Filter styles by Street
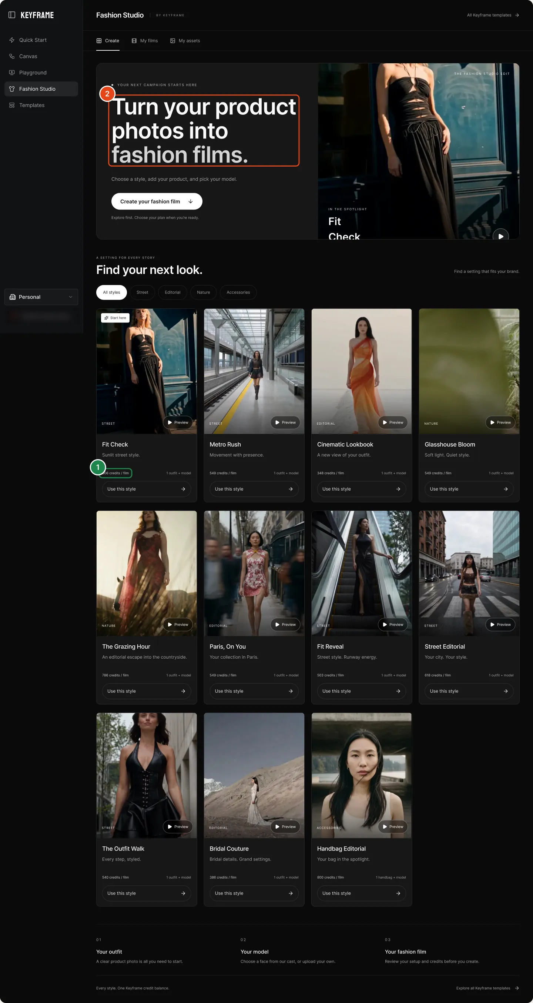The width and height of the screenshot is (533, 1003). click(142, 292)
